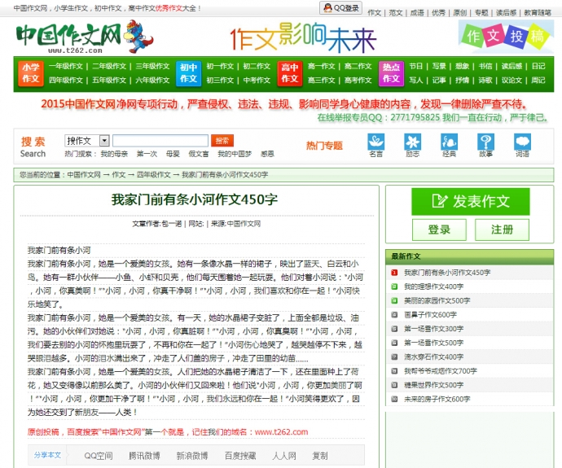The width and height of the screenshot is (562, 468).
Task: Click the 成语 top menu link
Action: pos(417,13)
